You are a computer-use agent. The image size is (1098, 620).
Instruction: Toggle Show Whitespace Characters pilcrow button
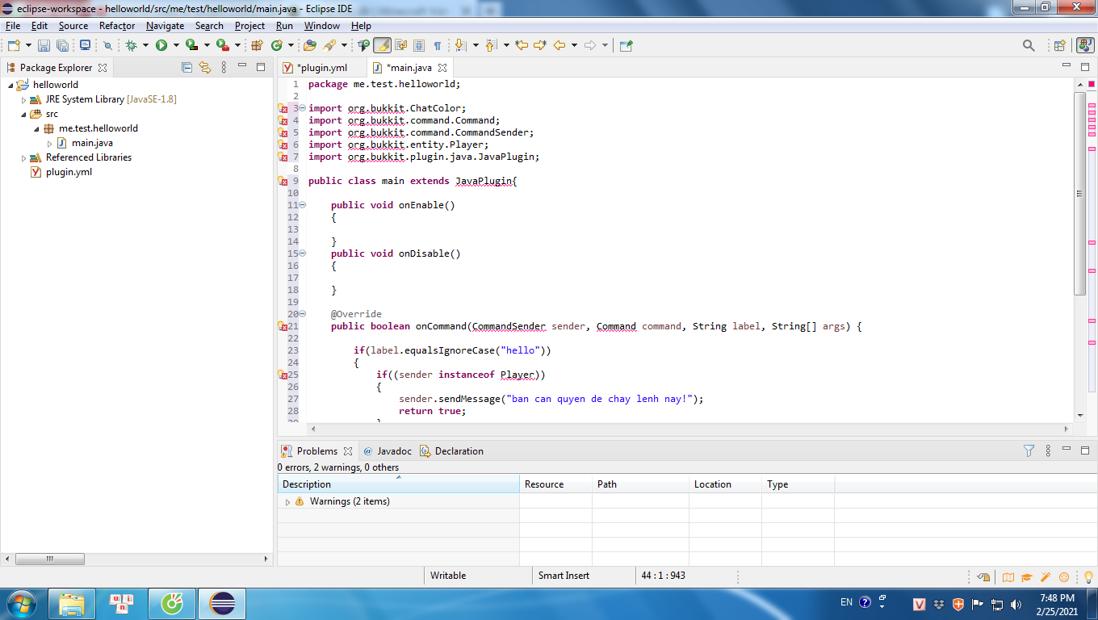437,46
